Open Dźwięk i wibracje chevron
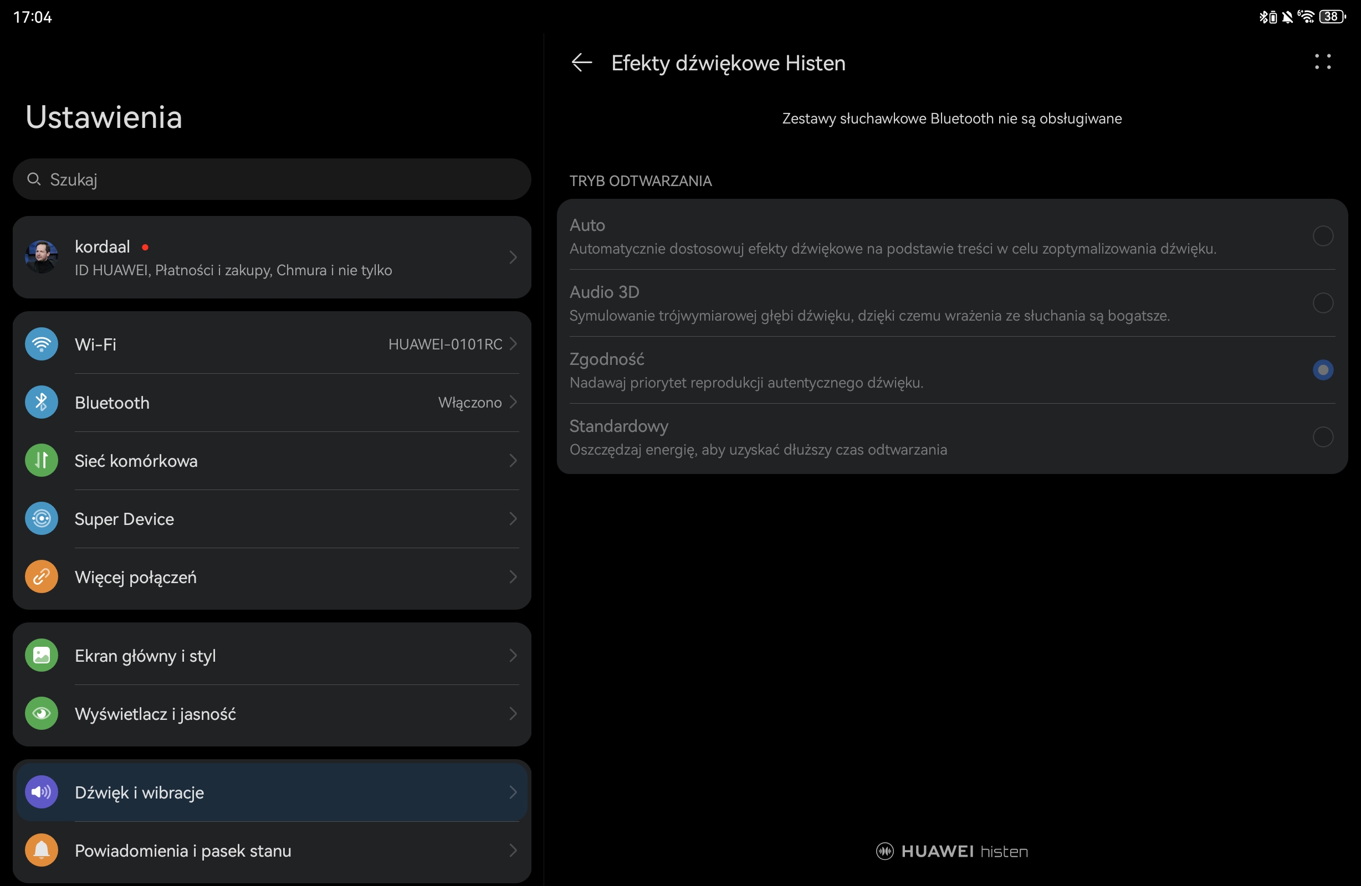The height and width of the screenshot is (886, 1361). (x=513, y=792)
